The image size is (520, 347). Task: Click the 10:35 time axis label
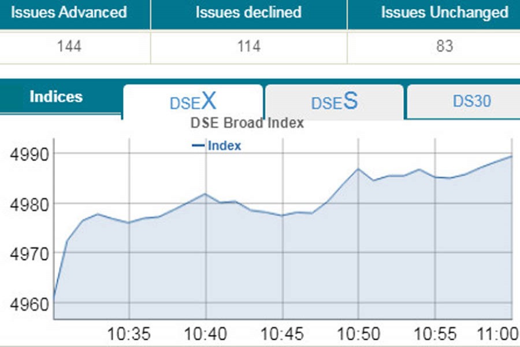point(129,334)
